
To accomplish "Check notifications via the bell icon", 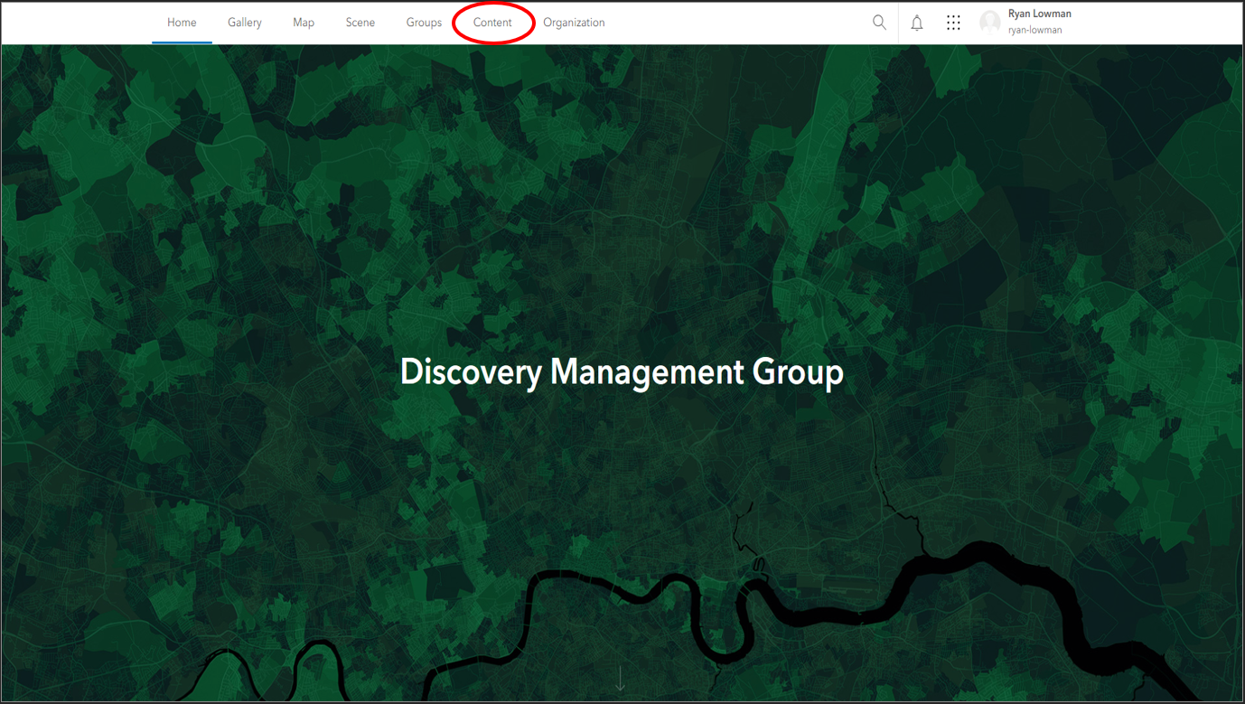I will (x=916, y=22).
